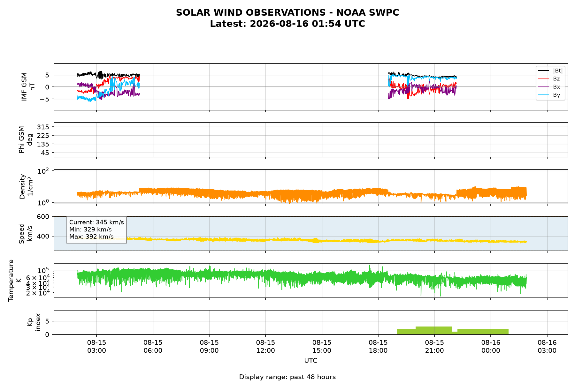Image resolution: width=575 pixels, height=383 pixels.
Task: Click the SOLAR WIND OBSERVATIONS title
Action: (287, 12)
